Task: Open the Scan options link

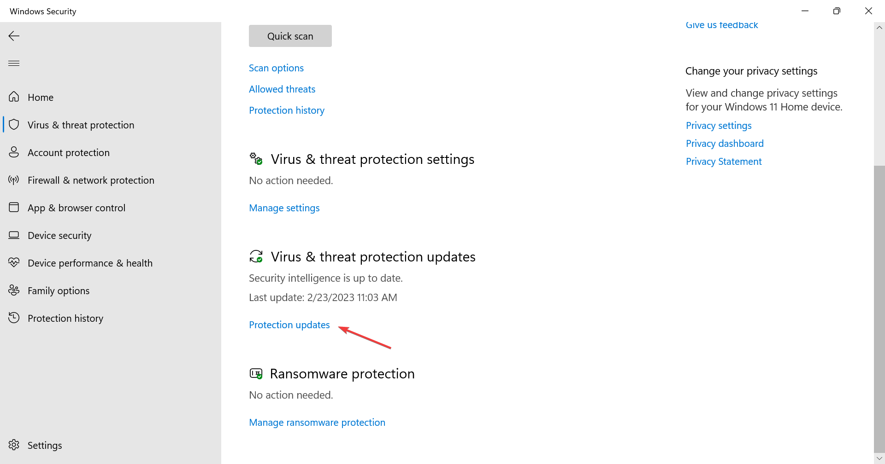Action: (276, 68)
